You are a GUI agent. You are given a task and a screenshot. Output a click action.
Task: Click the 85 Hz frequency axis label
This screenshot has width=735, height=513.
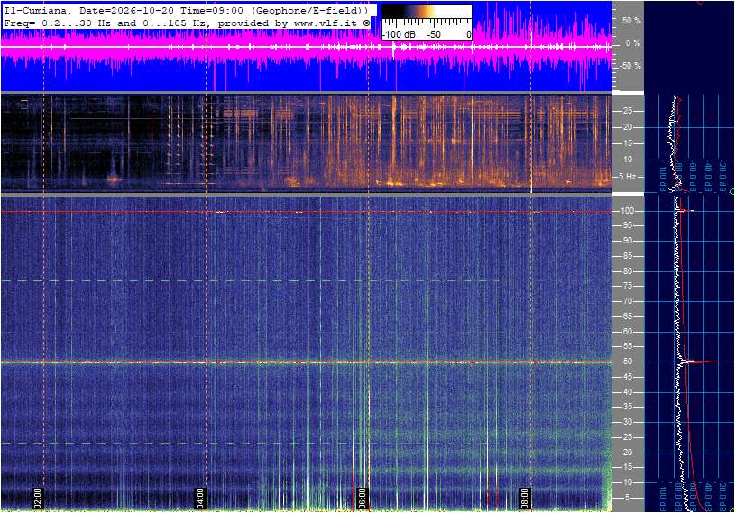tap(627, 256)
